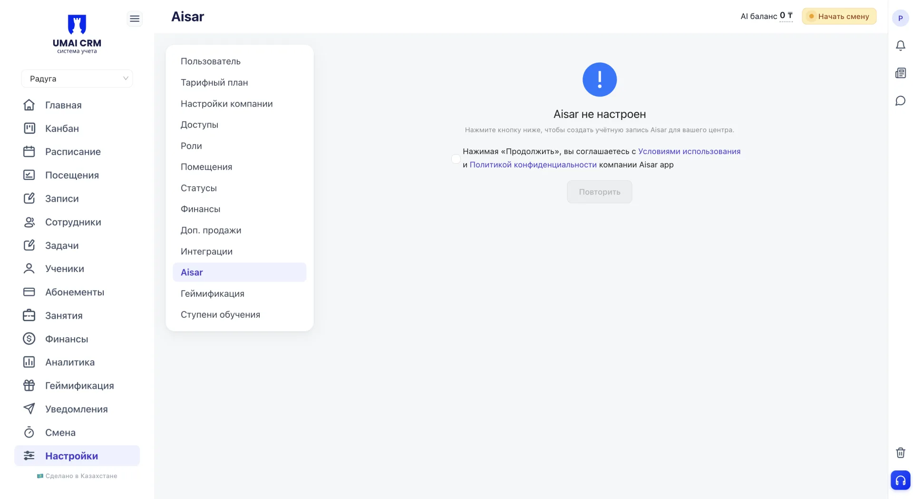Screen dimensions: 913x499
Task: Click the Занятия briefcase icon
Action: [29, 315]
